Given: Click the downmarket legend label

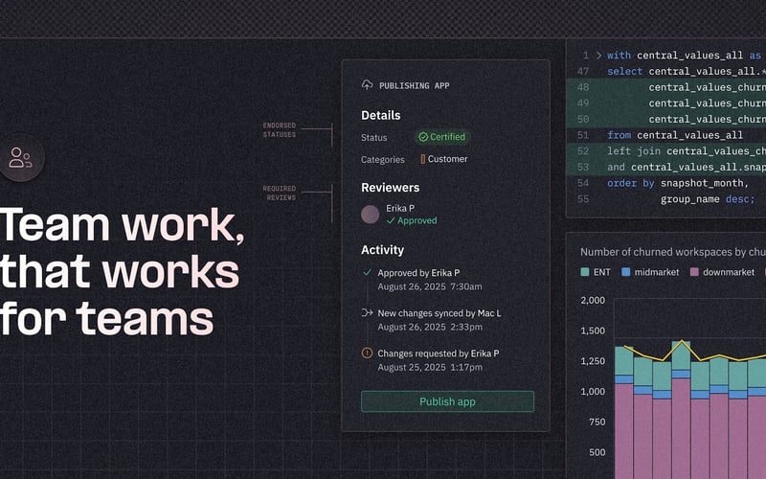Looking at the screenshot, I should [729, 272].
